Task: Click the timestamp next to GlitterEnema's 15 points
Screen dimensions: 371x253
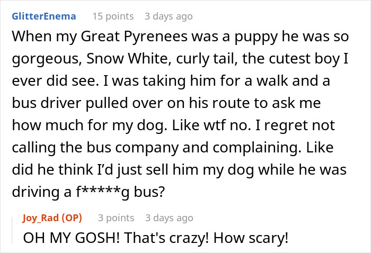Action: [x=169, y=16]
